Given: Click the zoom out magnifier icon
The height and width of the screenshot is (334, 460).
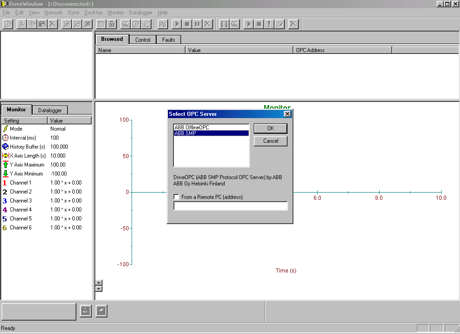Looking at the screenshot, I should tap(77, 24).
